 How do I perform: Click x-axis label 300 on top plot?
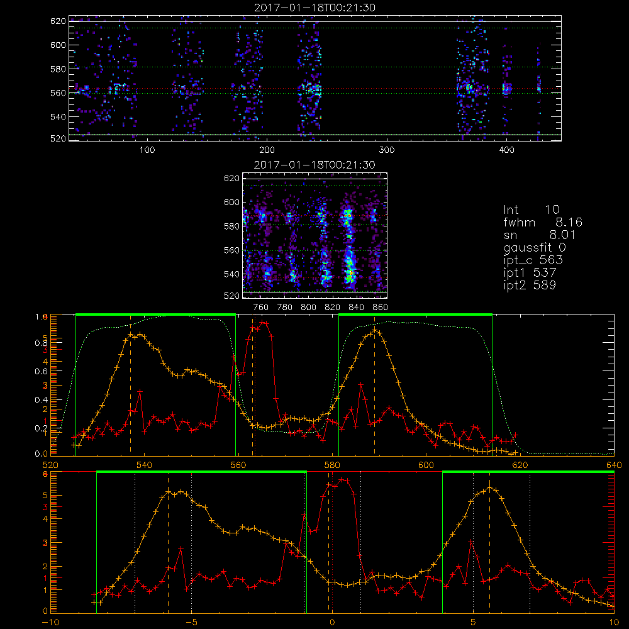pos(387,150)
